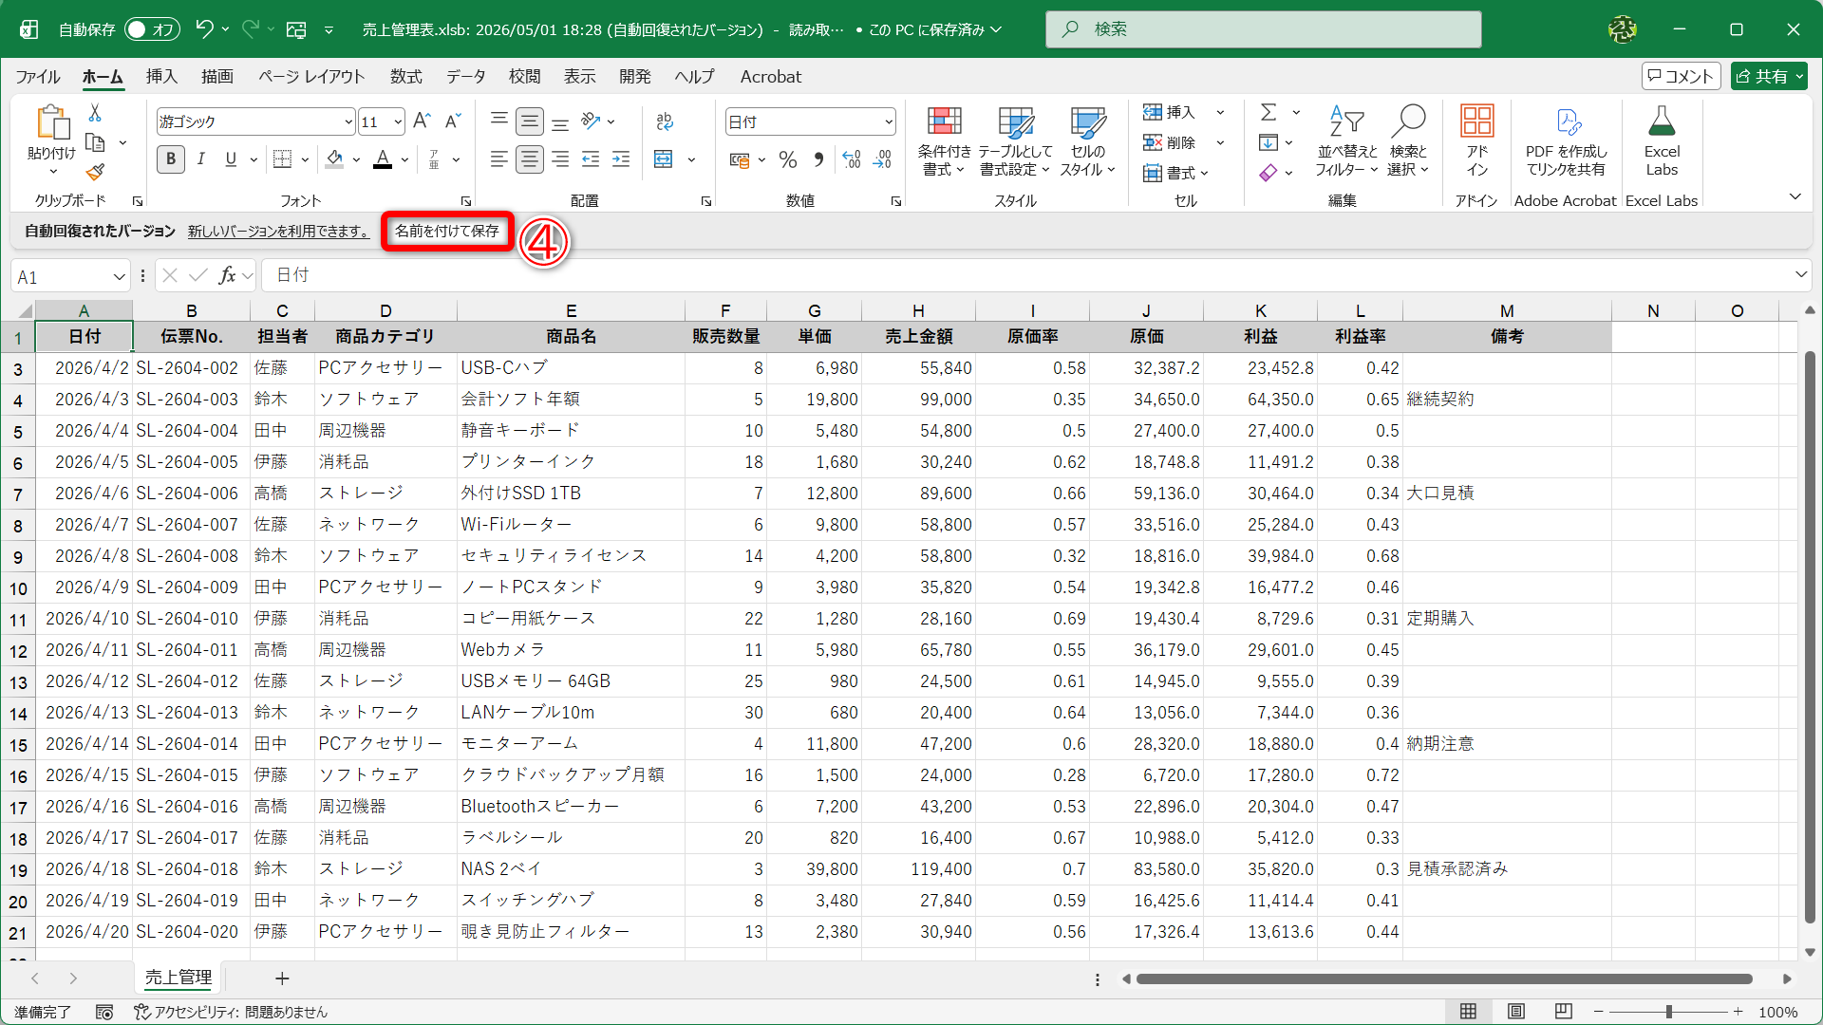Click the コメント button
The image size is (1823, 1025).
pos(1681,77)
